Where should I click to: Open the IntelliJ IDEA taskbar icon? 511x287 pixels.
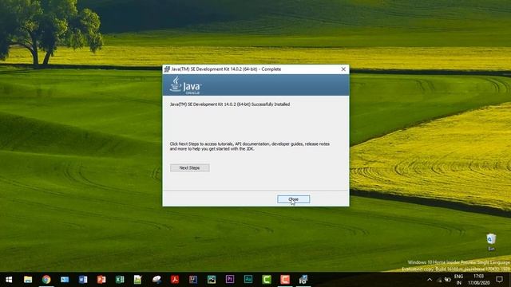click(193, 280)
